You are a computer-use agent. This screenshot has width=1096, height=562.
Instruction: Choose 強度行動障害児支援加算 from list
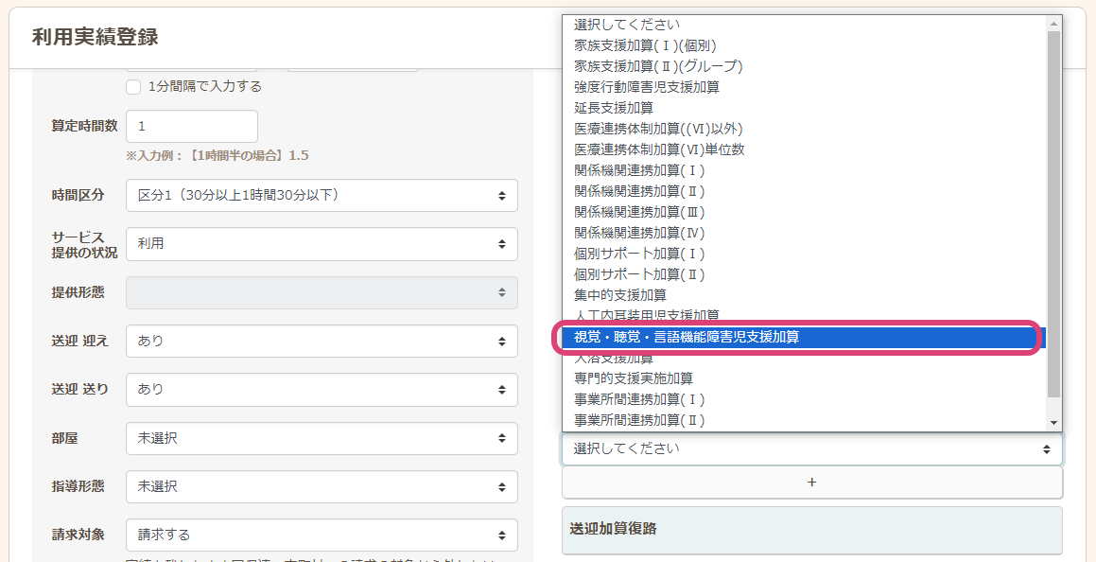(647, 87)
